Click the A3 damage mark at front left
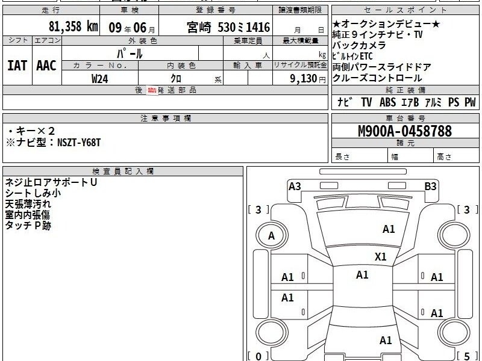The image size is (482, 361). pos(295,187)
